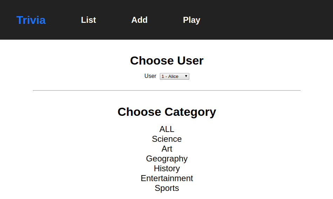Go to the Add page

139,20
